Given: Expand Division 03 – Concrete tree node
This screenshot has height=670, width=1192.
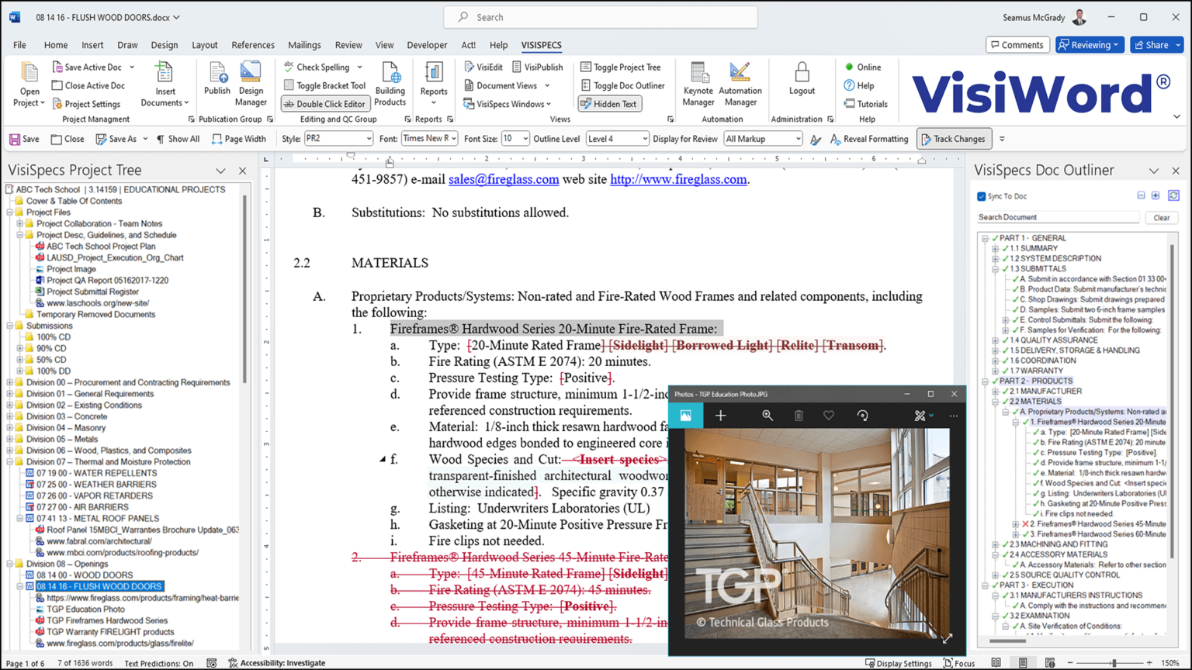Looking at the screenshot, I should 10,416.
